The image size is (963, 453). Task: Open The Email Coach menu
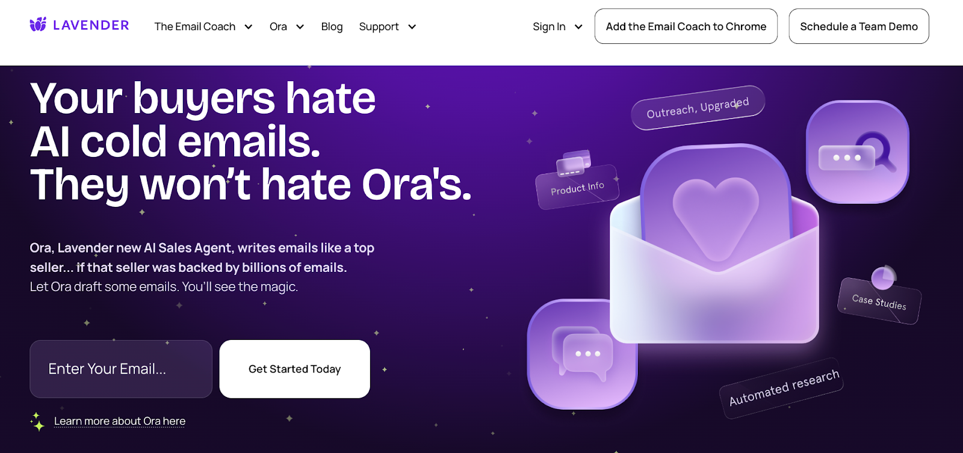[x=195, y=26]
